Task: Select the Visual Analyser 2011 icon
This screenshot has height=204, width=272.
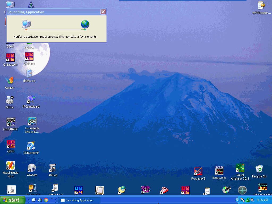Action: click(240, 168)
